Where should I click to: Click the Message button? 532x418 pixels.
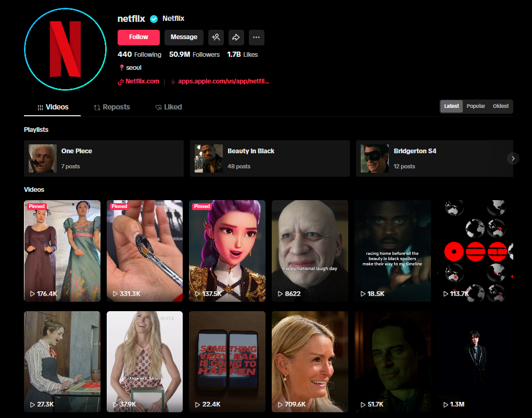tap(184, 38)
